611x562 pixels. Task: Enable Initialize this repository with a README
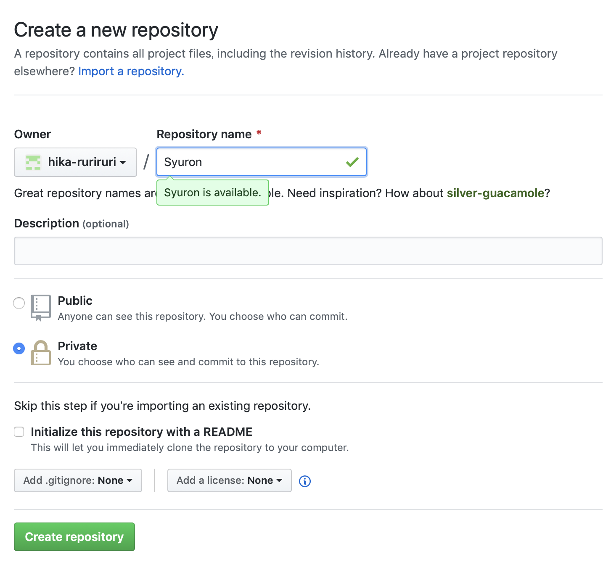pos(19,431)
